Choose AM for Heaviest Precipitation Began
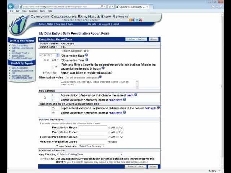 (109, 137)
